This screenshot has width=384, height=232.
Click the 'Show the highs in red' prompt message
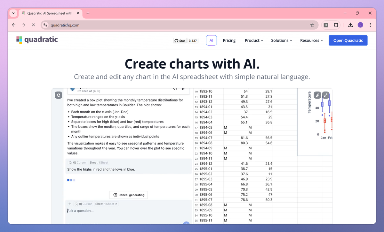click(101, 169)
